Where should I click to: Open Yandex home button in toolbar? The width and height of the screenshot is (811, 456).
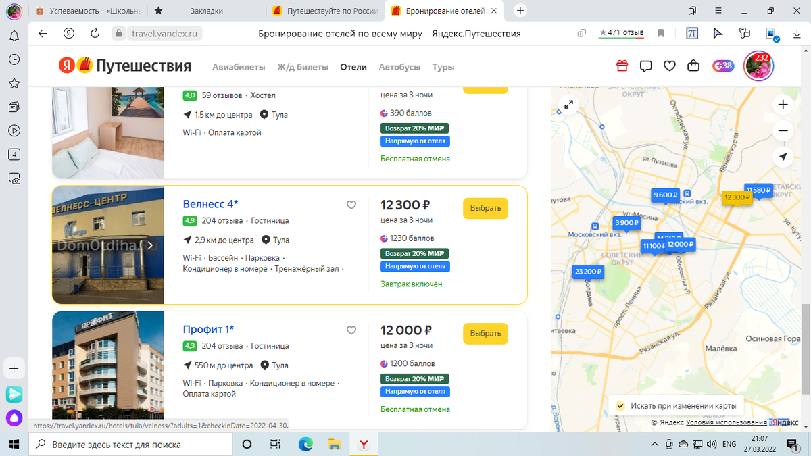coord(68,34)
